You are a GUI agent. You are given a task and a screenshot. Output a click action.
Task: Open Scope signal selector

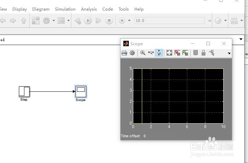coord(212,53)
